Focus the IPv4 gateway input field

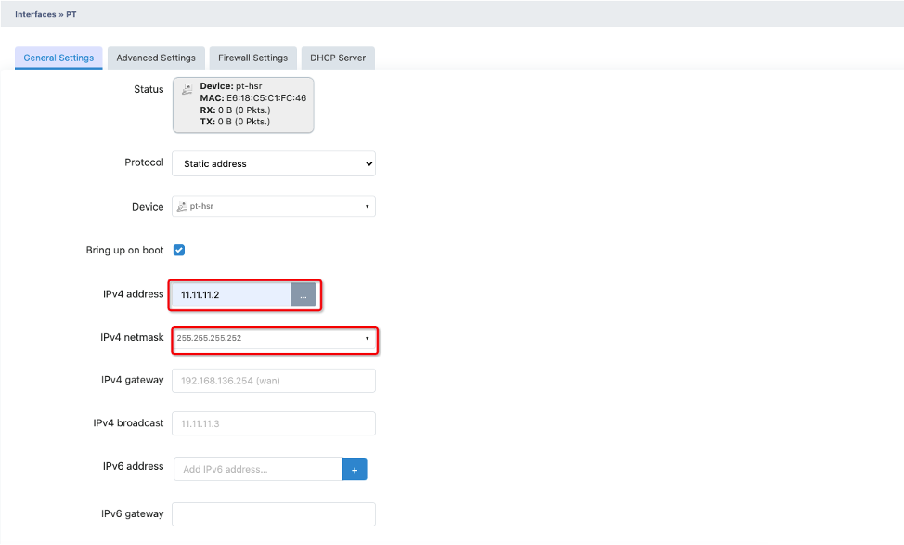point(273,380)
